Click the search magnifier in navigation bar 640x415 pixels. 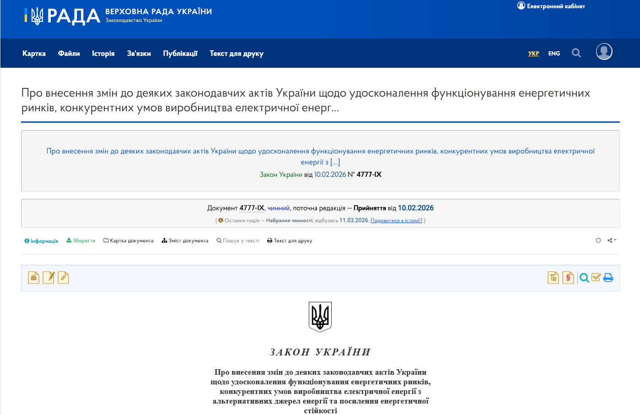click(x=576, y=53)
